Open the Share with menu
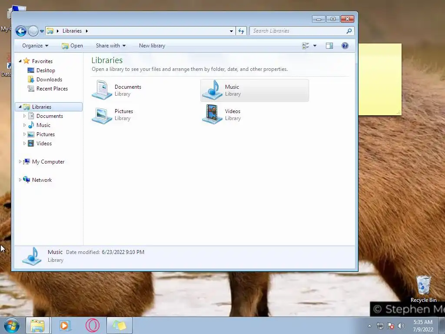This screenshot has height=334, width=445. [111, 46]
